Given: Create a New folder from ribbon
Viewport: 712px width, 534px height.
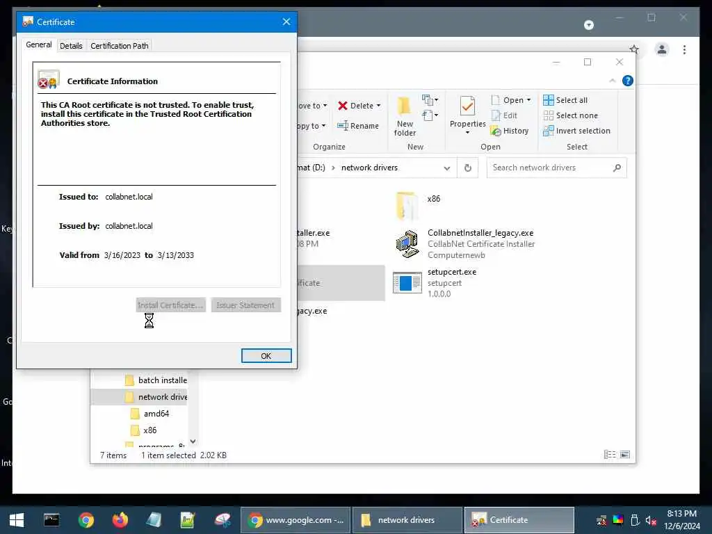Looking at the screenshot, I should pos(405,116).
